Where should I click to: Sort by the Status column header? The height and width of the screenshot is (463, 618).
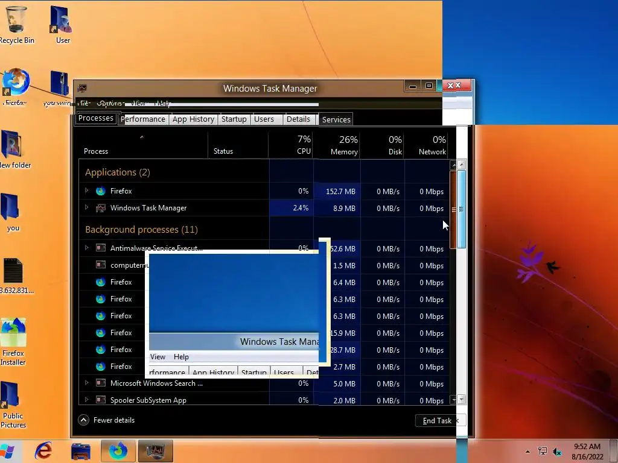238,145
